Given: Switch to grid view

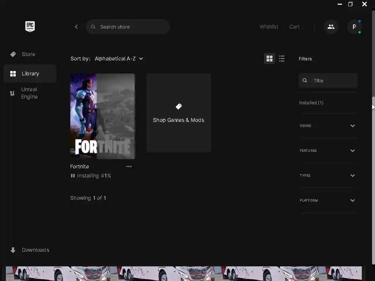Looking at the screenshot, I should (x=270, y=59).
